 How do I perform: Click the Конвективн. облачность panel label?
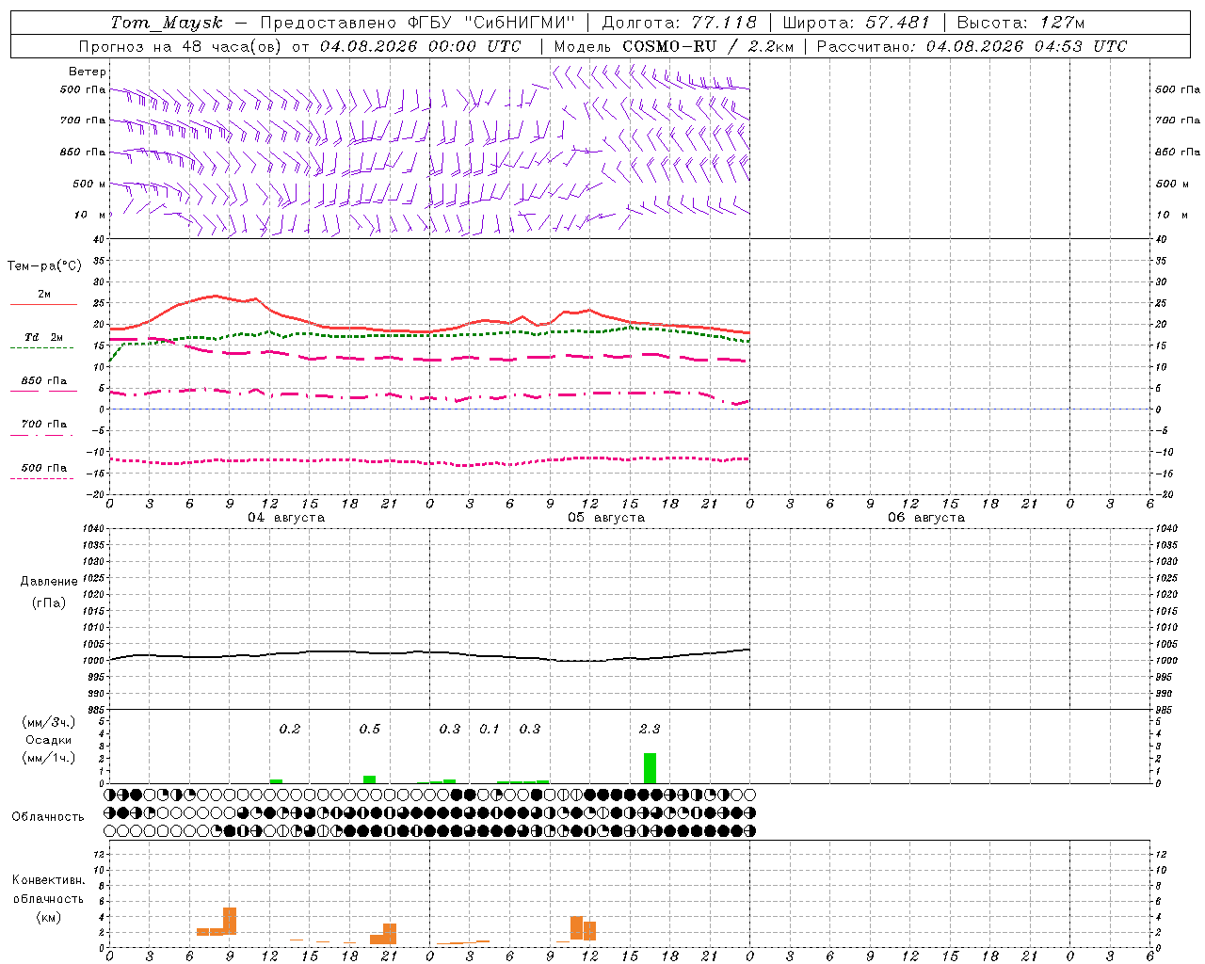coord(48,898)
